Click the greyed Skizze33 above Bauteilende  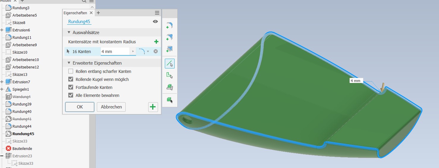click(20, 141)
